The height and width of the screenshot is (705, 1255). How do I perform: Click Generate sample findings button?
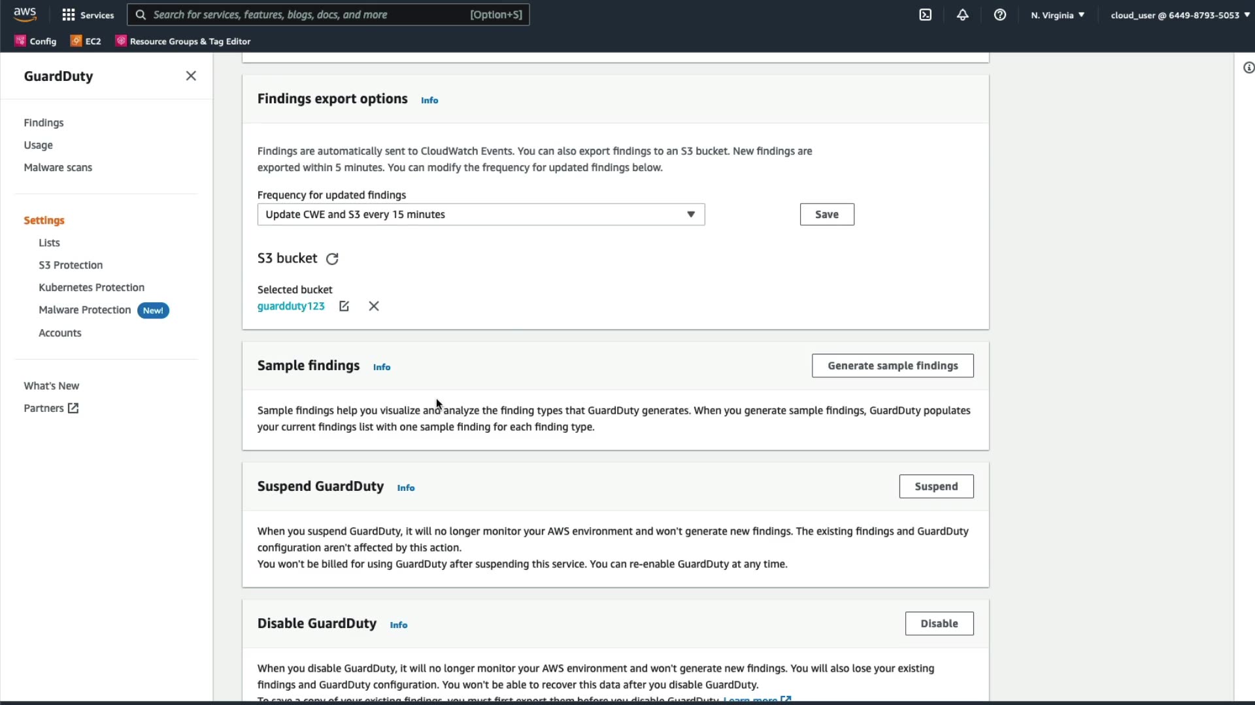(892, 366)
